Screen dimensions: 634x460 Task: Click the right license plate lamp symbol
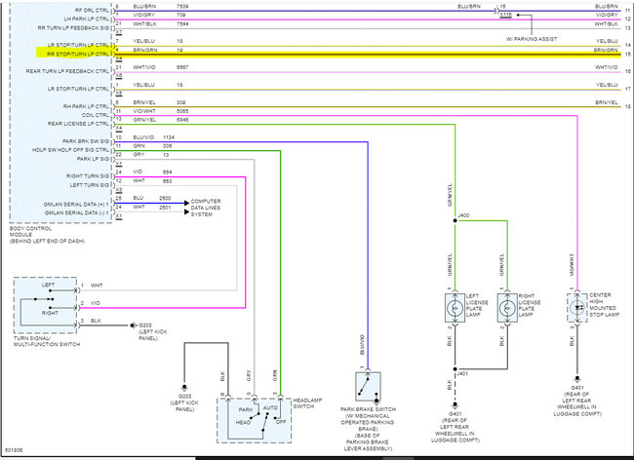(507, 308)
